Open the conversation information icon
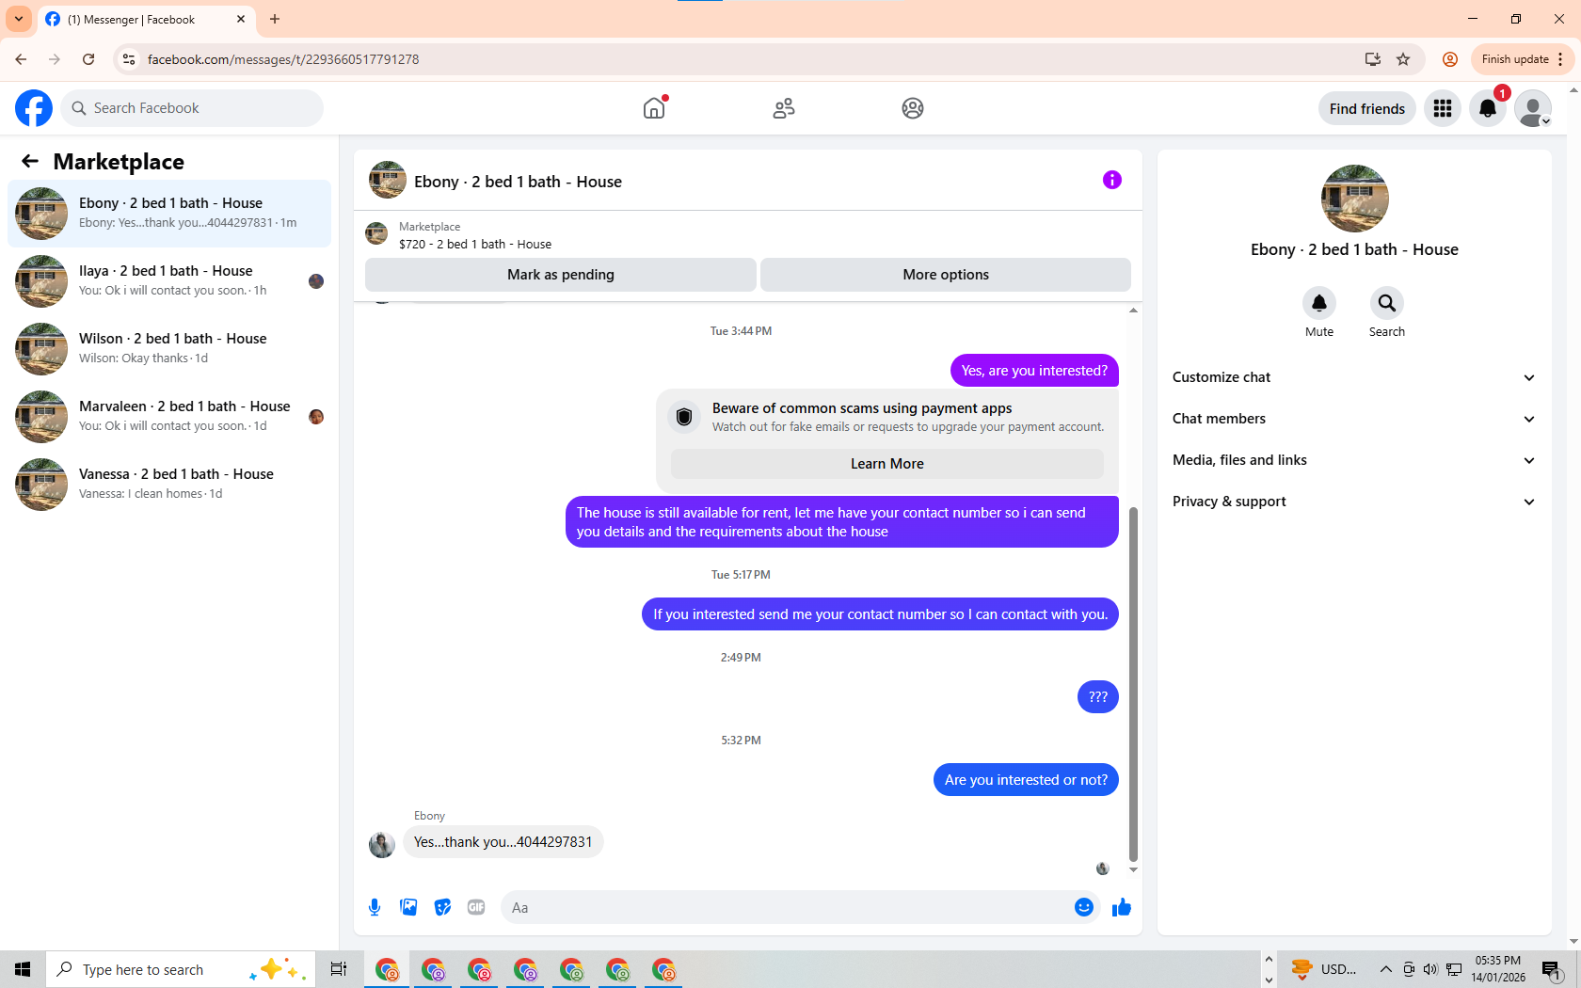This screenshot has width=1581, height=988. [1112, 180]
